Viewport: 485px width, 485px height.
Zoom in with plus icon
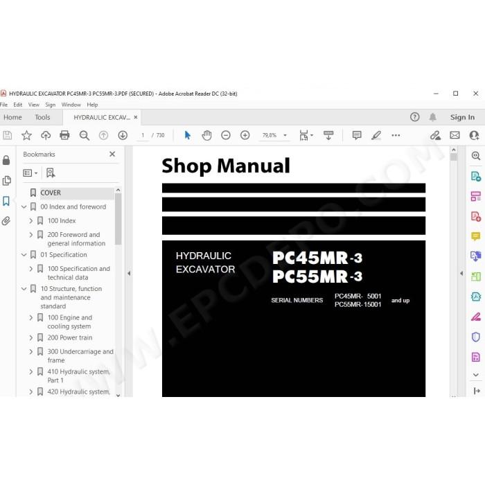click(x=245, y=135)
